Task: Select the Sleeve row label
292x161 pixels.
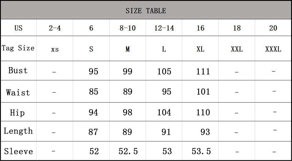Action: click(x=18, y=151)
